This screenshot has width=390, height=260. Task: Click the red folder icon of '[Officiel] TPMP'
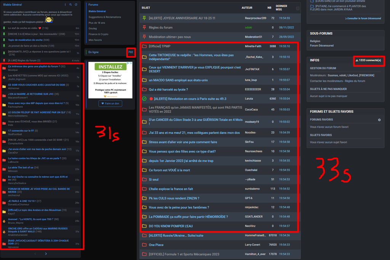tap(144, 46)
